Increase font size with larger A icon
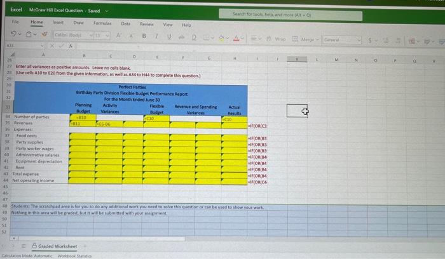This screenshot has width=445, height=259. click(119, 36)
